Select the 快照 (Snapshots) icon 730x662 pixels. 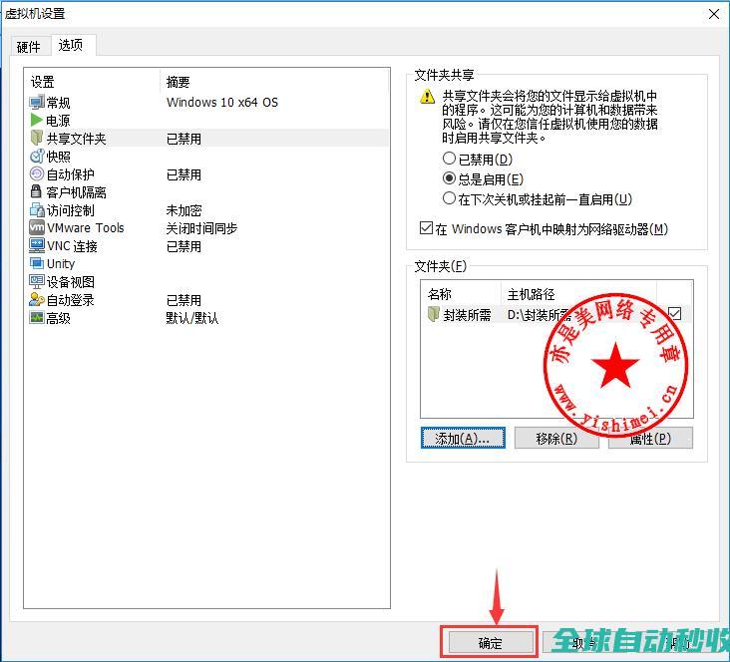pos(37,157)
